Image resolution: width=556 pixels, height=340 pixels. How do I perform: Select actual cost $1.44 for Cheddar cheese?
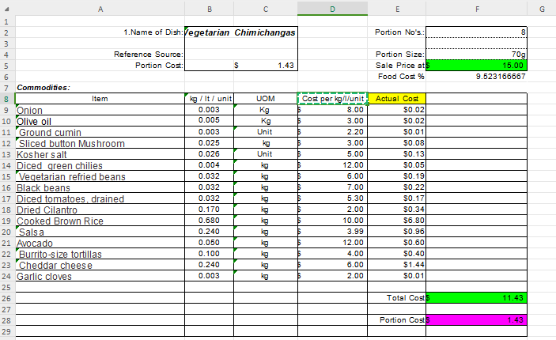(397, 265)
